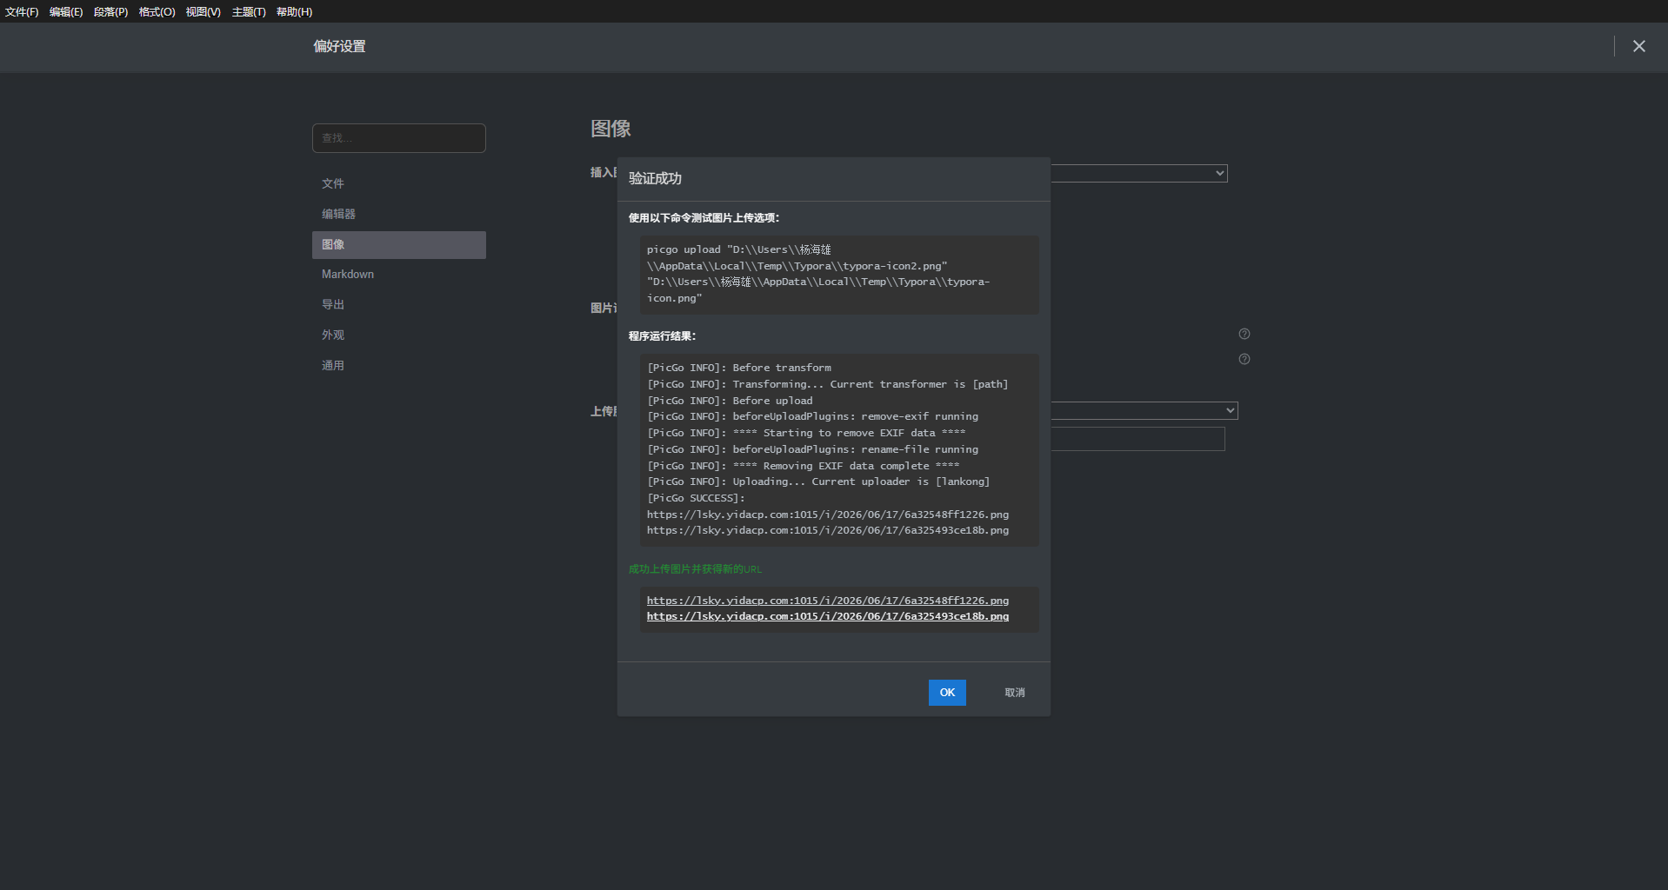The height and width of the screenshot is (890, 1668).
Task: Click the 验证成功 dialog title
Action: (655, 178)
